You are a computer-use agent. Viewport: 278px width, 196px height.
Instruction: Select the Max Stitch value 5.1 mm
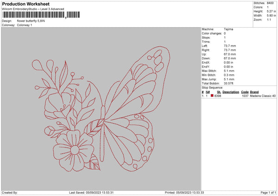pos(229,71)
